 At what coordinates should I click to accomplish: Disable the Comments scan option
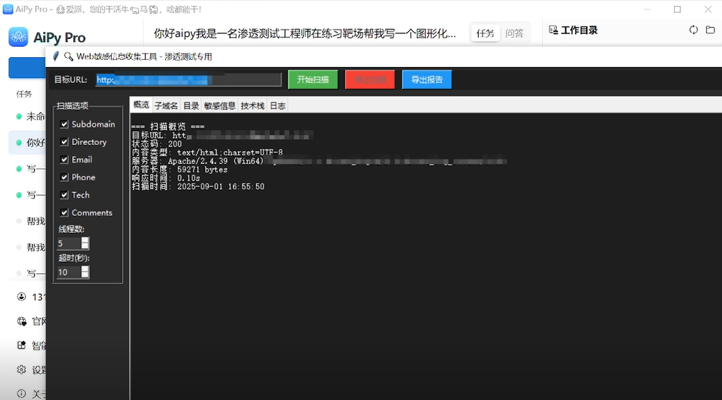click(x=64, y=213)
